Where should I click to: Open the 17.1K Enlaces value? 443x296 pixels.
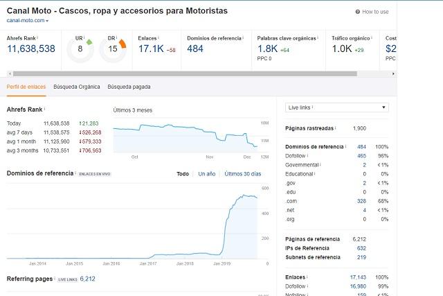tap(151, 49)
